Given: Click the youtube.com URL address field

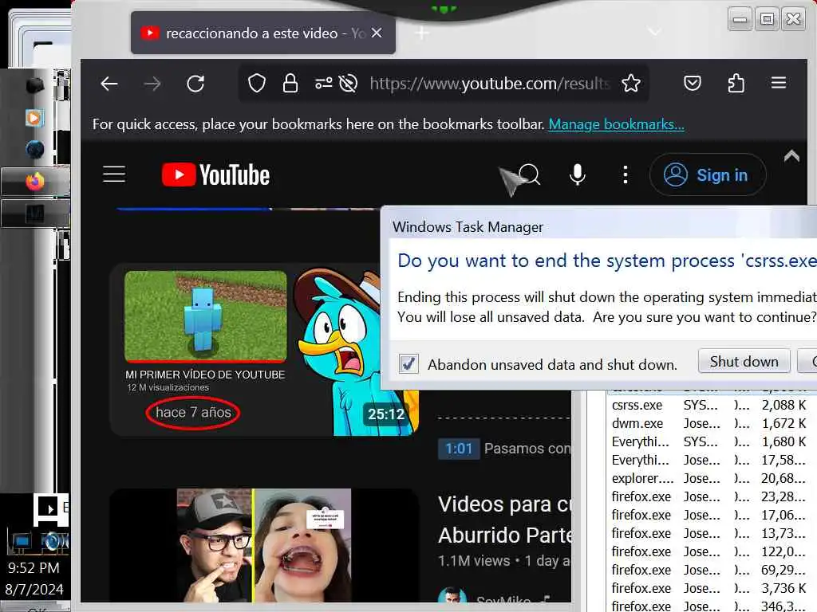Looking at the screenshot, I should tap(489, 83).
